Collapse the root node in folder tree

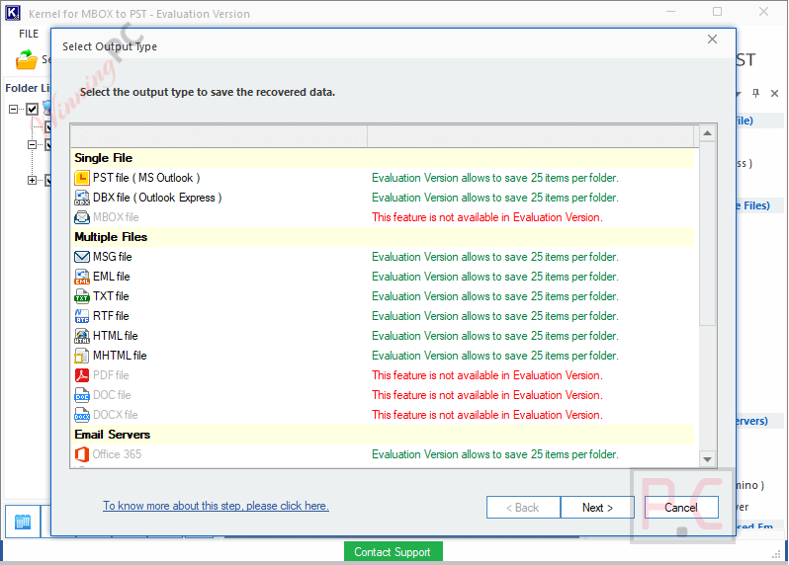pyautogui.click(x=14, y=109)
